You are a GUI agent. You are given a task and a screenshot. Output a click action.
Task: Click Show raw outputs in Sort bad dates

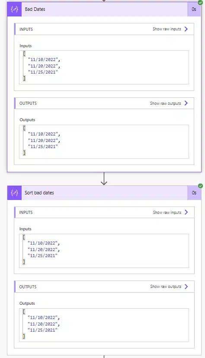click(x=166, y=287)
